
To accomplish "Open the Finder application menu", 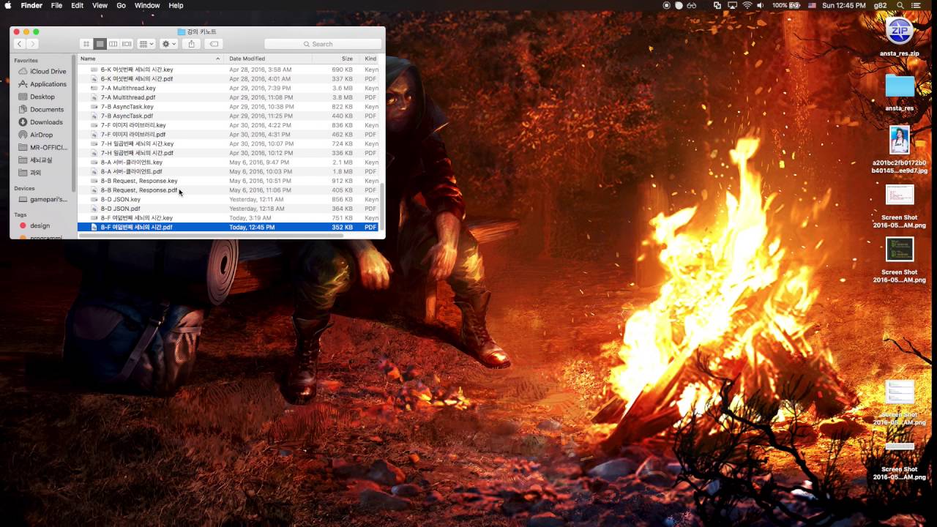I will (x=31, y=5).
